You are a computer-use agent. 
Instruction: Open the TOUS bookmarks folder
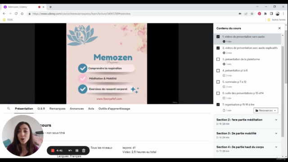[8, 20]
